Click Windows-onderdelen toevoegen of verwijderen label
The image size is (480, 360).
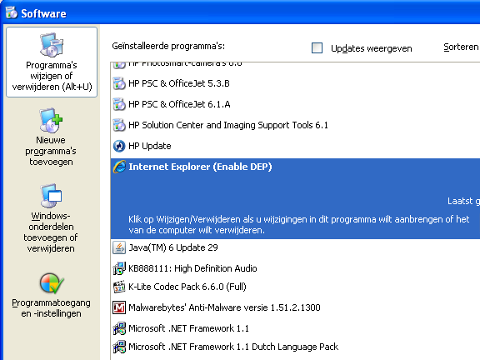tap(51, 232)
